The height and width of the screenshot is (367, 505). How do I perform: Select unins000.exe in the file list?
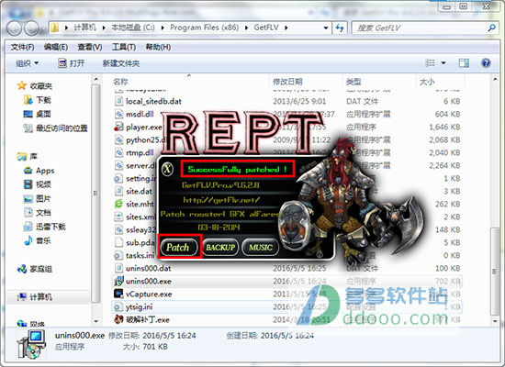(148, 281)
